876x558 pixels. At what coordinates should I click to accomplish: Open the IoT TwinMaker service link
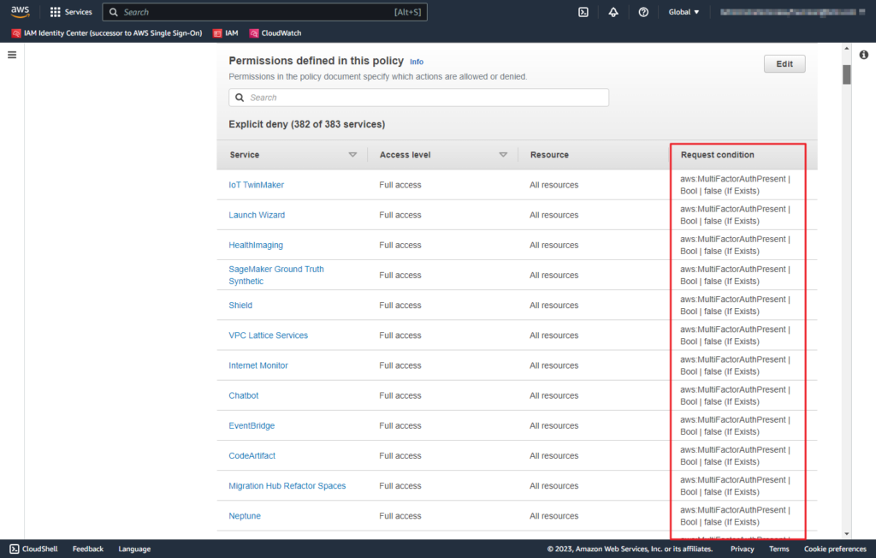256,185
